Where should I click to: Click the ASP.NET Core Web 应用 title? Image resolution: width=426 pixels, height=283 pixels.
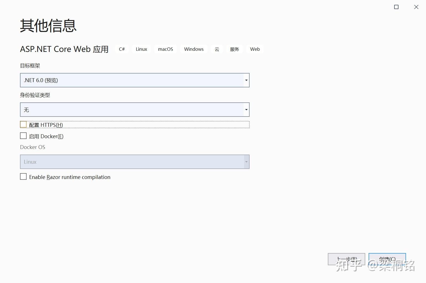[64, 49]
